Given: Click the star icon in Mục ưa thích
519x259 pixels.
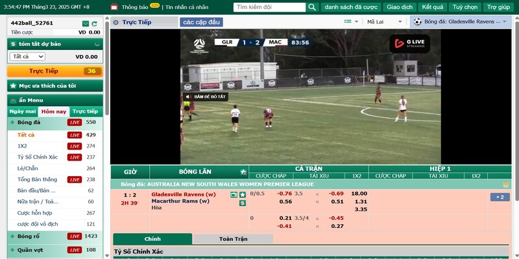Looking at the screenshot, I should pyautogui.click(x=13, y=86).
